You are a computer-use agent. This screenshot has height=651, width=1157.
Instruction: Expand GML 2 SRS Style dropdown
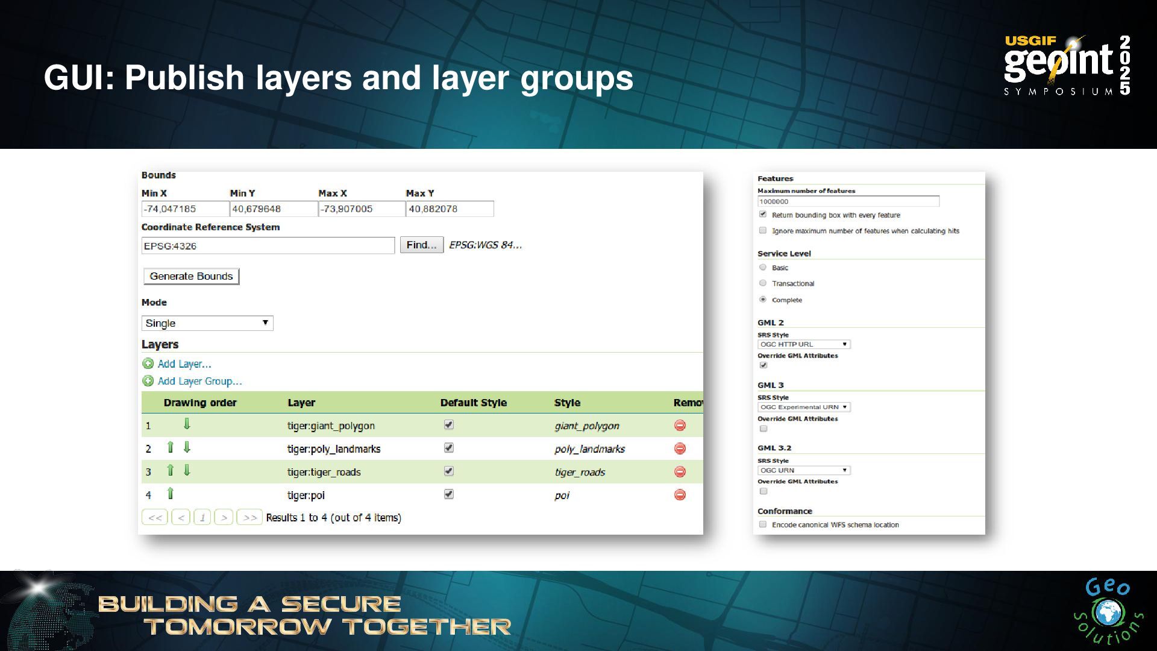[x=804, y=344]
